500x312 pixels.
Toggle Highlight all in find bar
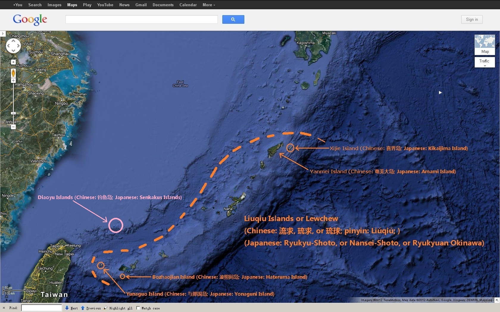pos(118,308)
